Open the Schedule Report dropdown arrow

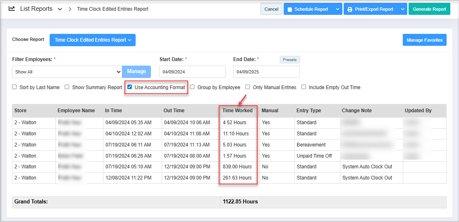pyautogui.click(x=338, y=9)
